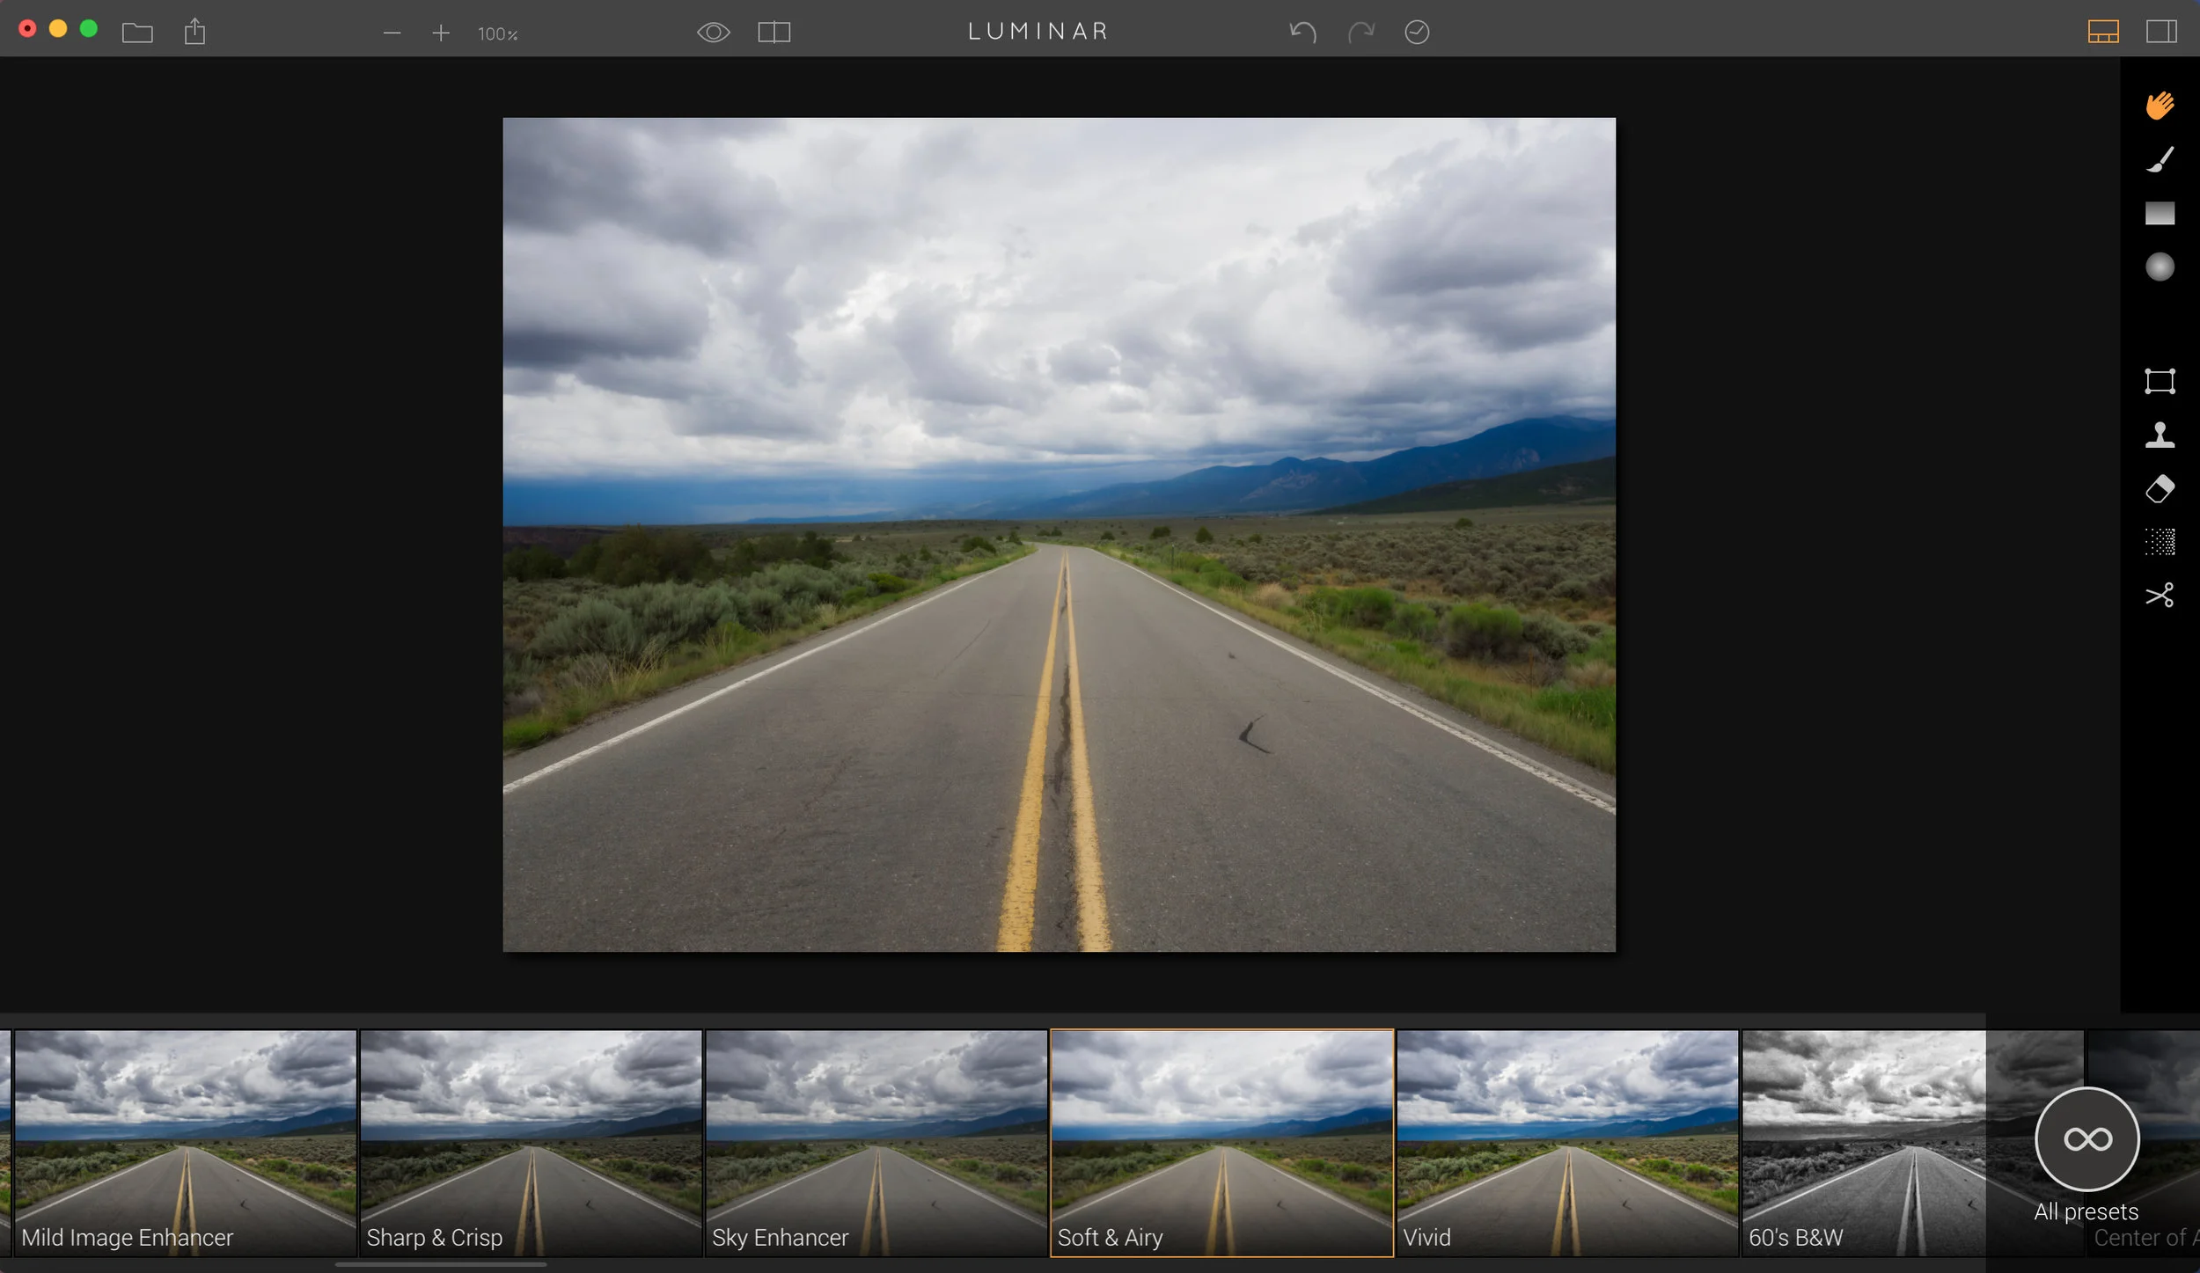Click the share export icon
The width and height of the screenshot is (2200, 1273).
point(194,33)
